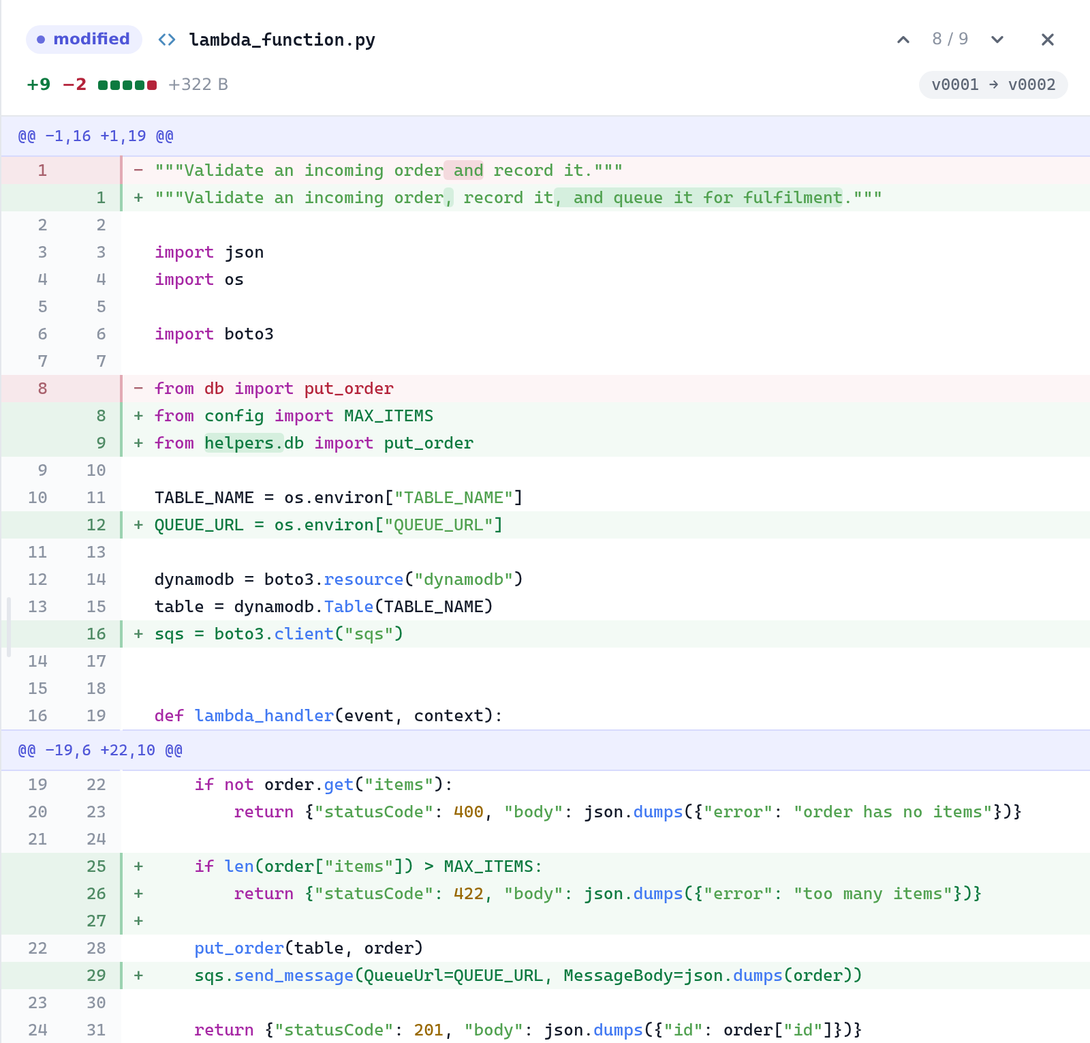
Task: Click the vertical scrollbar at the left edge
Action: point(9,627)
